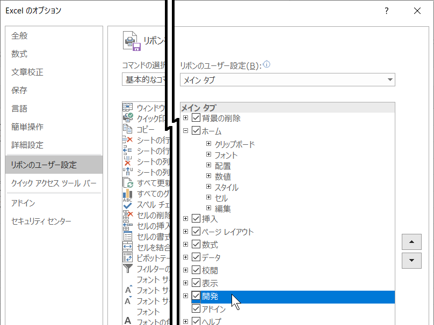This screenshot has width=434, height=325.
Task: Expand the 編集 group node
Action: click(x=209, y=208)
